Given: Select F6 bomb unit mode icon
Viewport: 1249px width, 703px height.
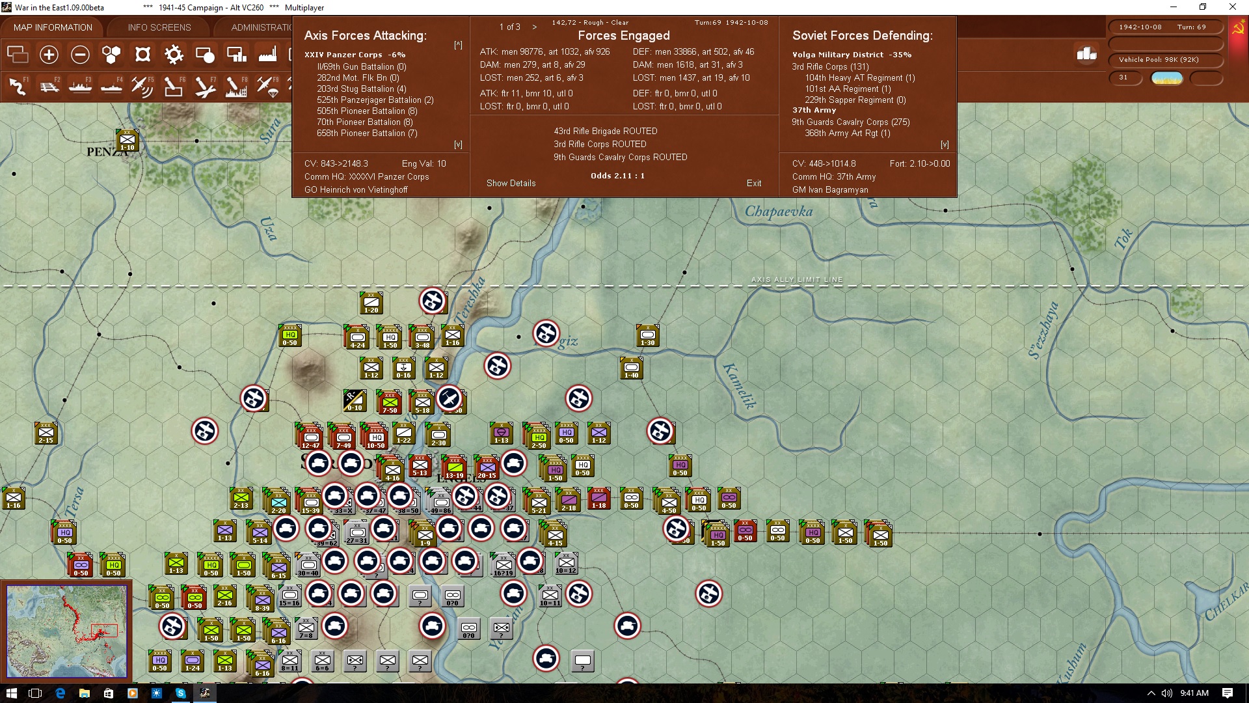Looking at the screenshot, I should tap(174, 86).
